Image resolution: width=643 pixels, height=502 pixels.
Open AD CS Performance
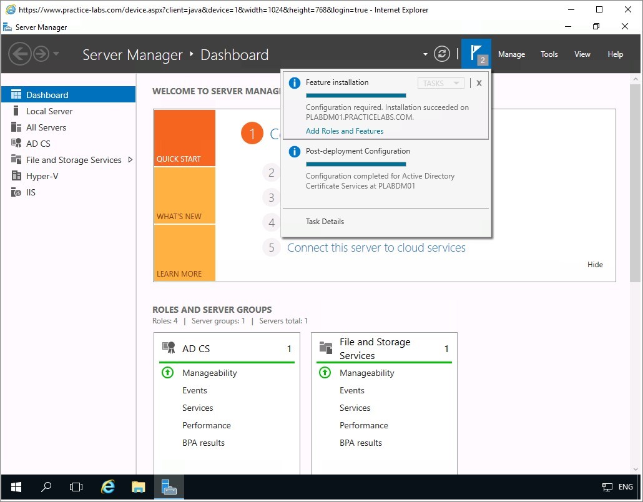coord(206,425)
